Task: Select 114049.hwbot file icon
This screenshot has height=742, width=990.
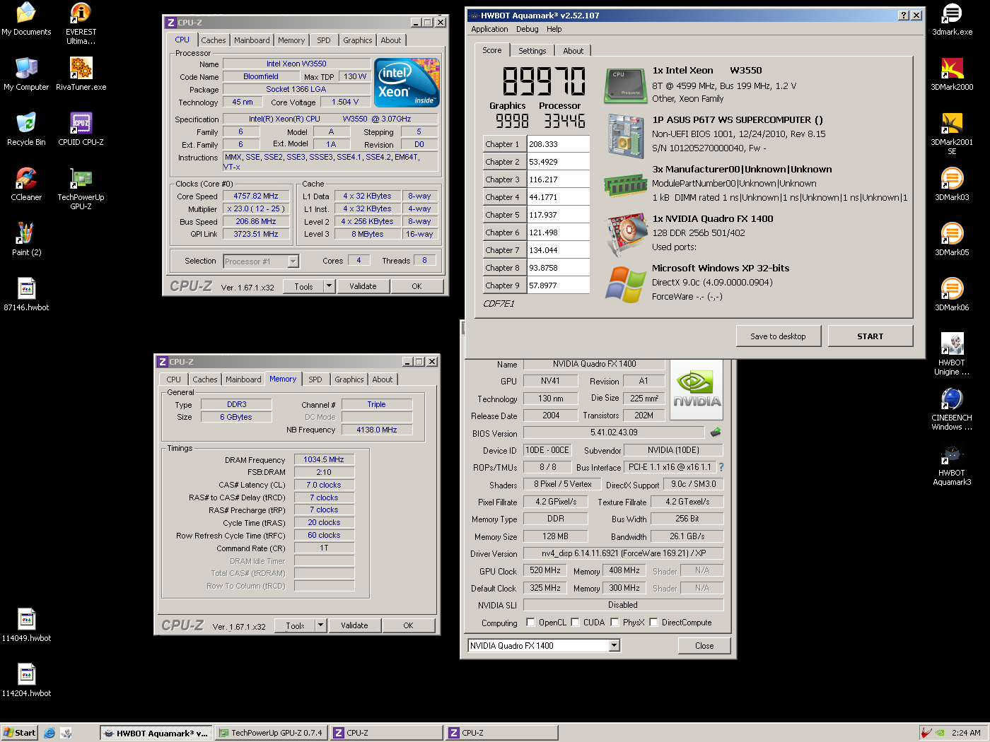Action: (x=26, y=625)
